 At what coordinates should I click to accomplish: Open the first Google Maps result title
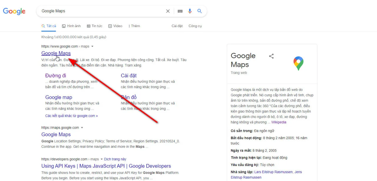(x=56, y=53)
